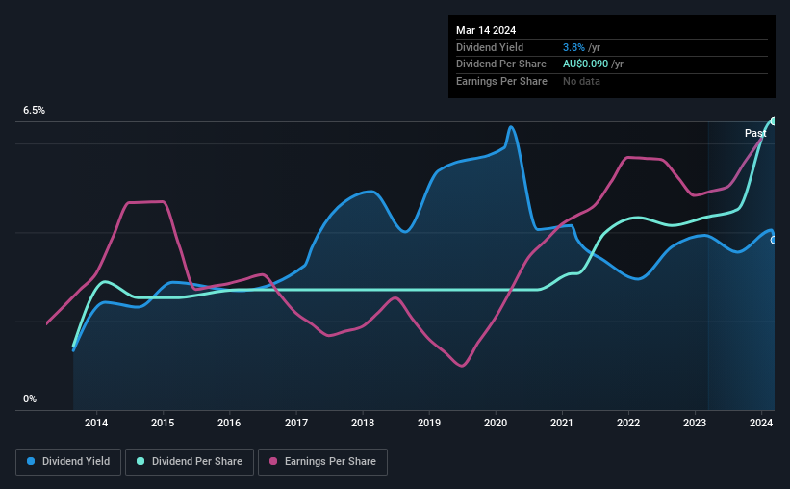Select the 2014 x-axis year label

(x=96, y=423)
